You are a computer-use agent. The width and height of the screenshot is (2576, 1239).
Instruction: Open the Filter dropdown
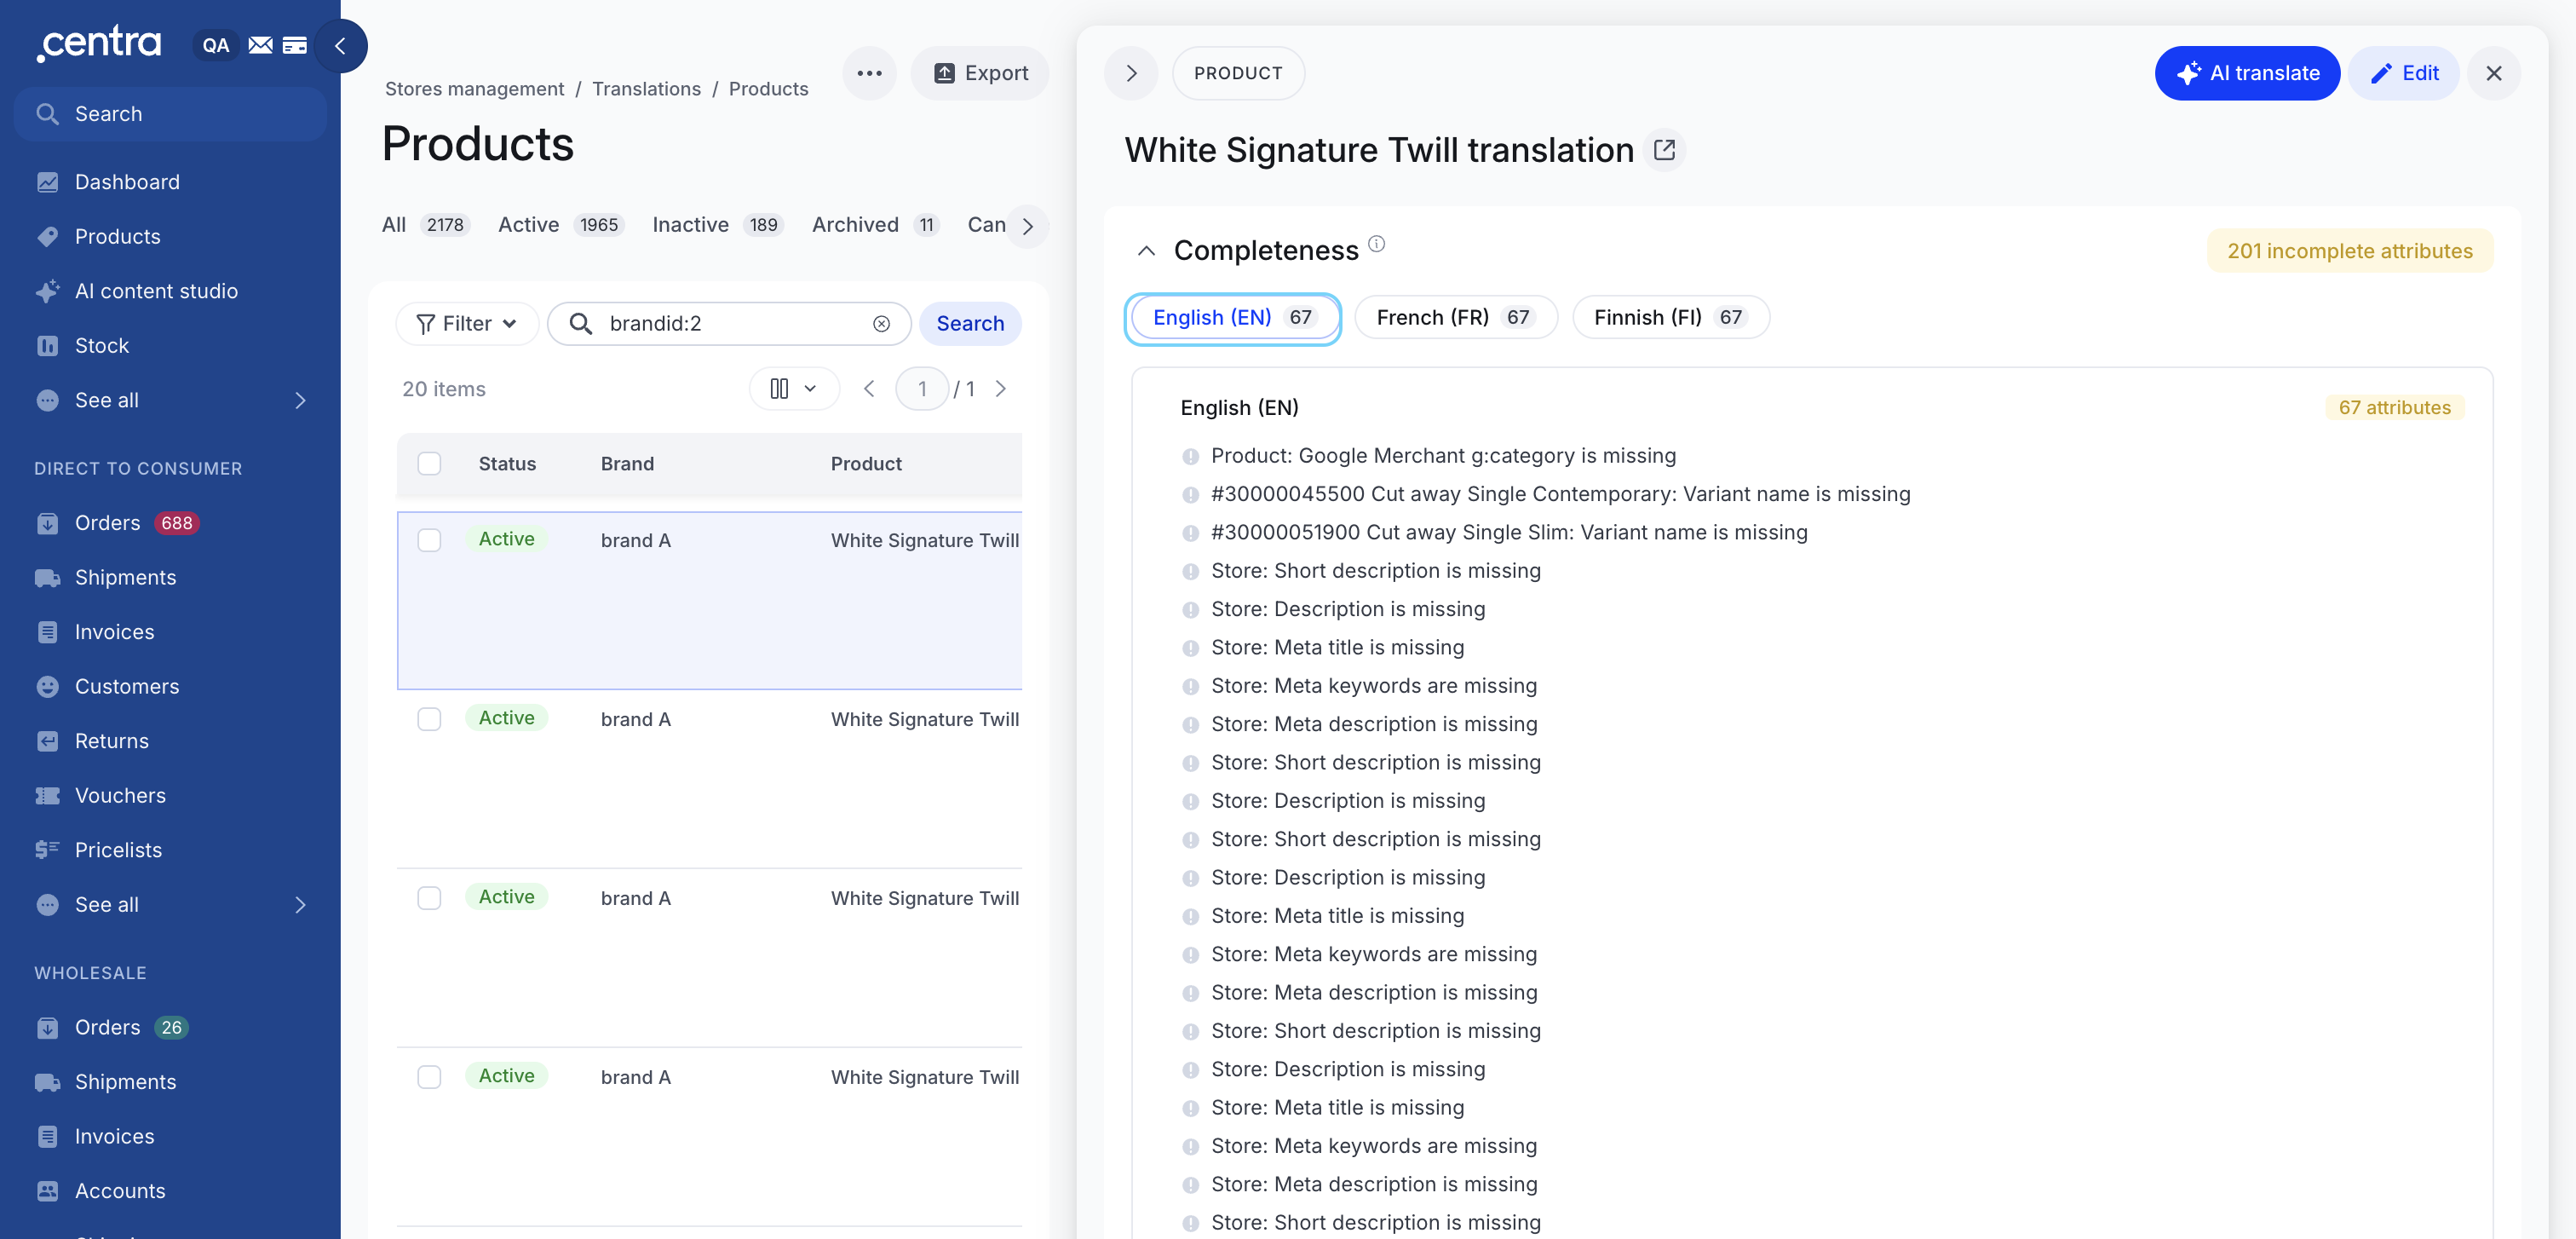point(467,324)
